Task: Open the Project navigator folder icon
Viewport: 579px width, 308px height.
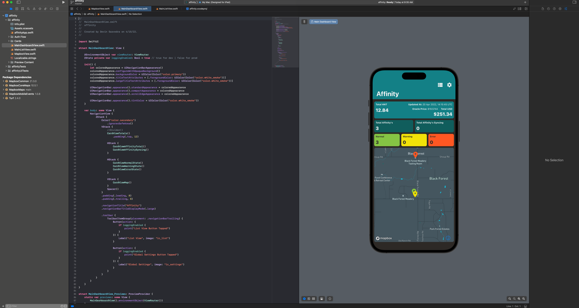Action: click(x=11, y=9)
